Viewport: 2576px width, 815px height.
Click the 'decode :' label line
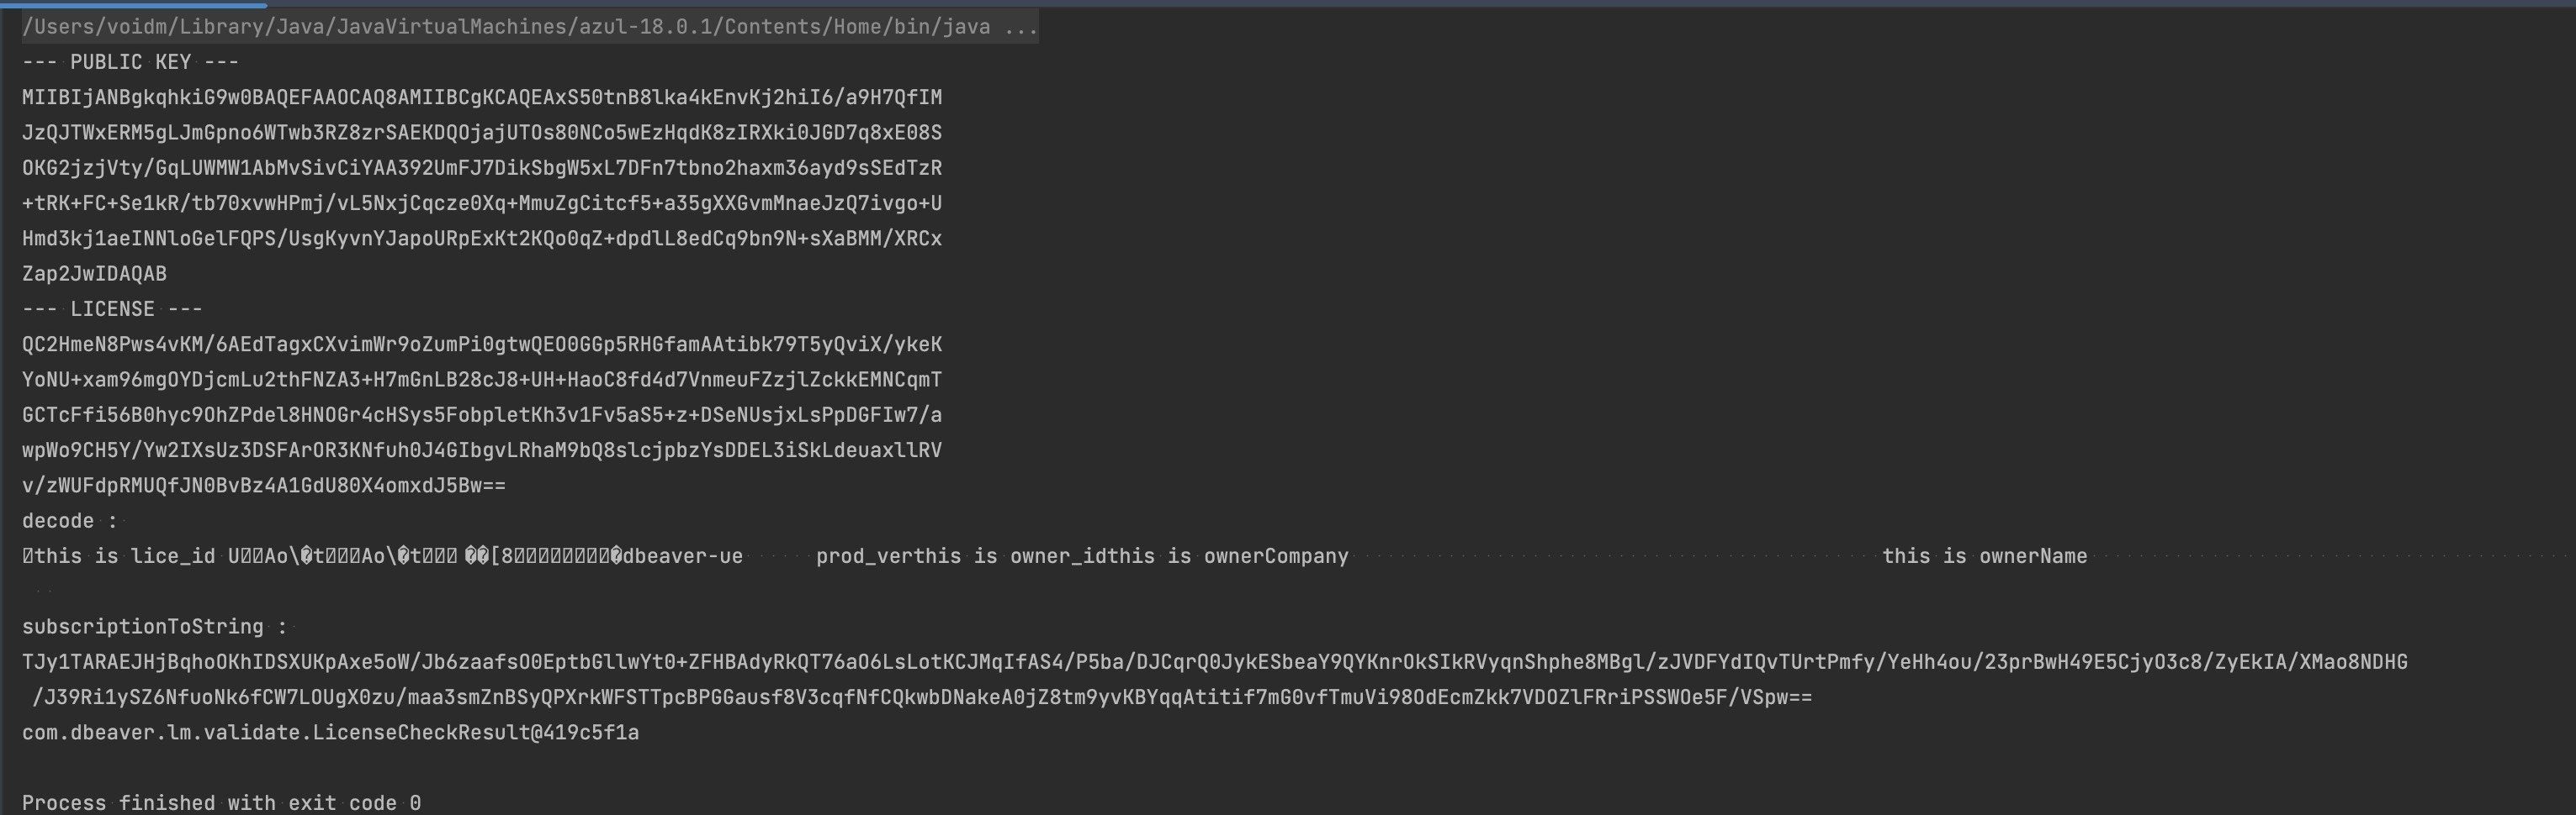point(70,520)
